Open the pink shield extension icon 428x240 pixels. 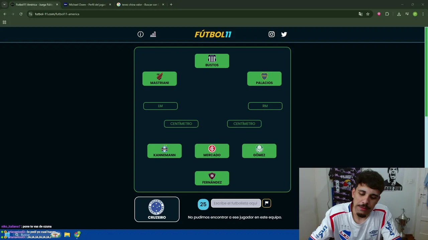[379, 14]
